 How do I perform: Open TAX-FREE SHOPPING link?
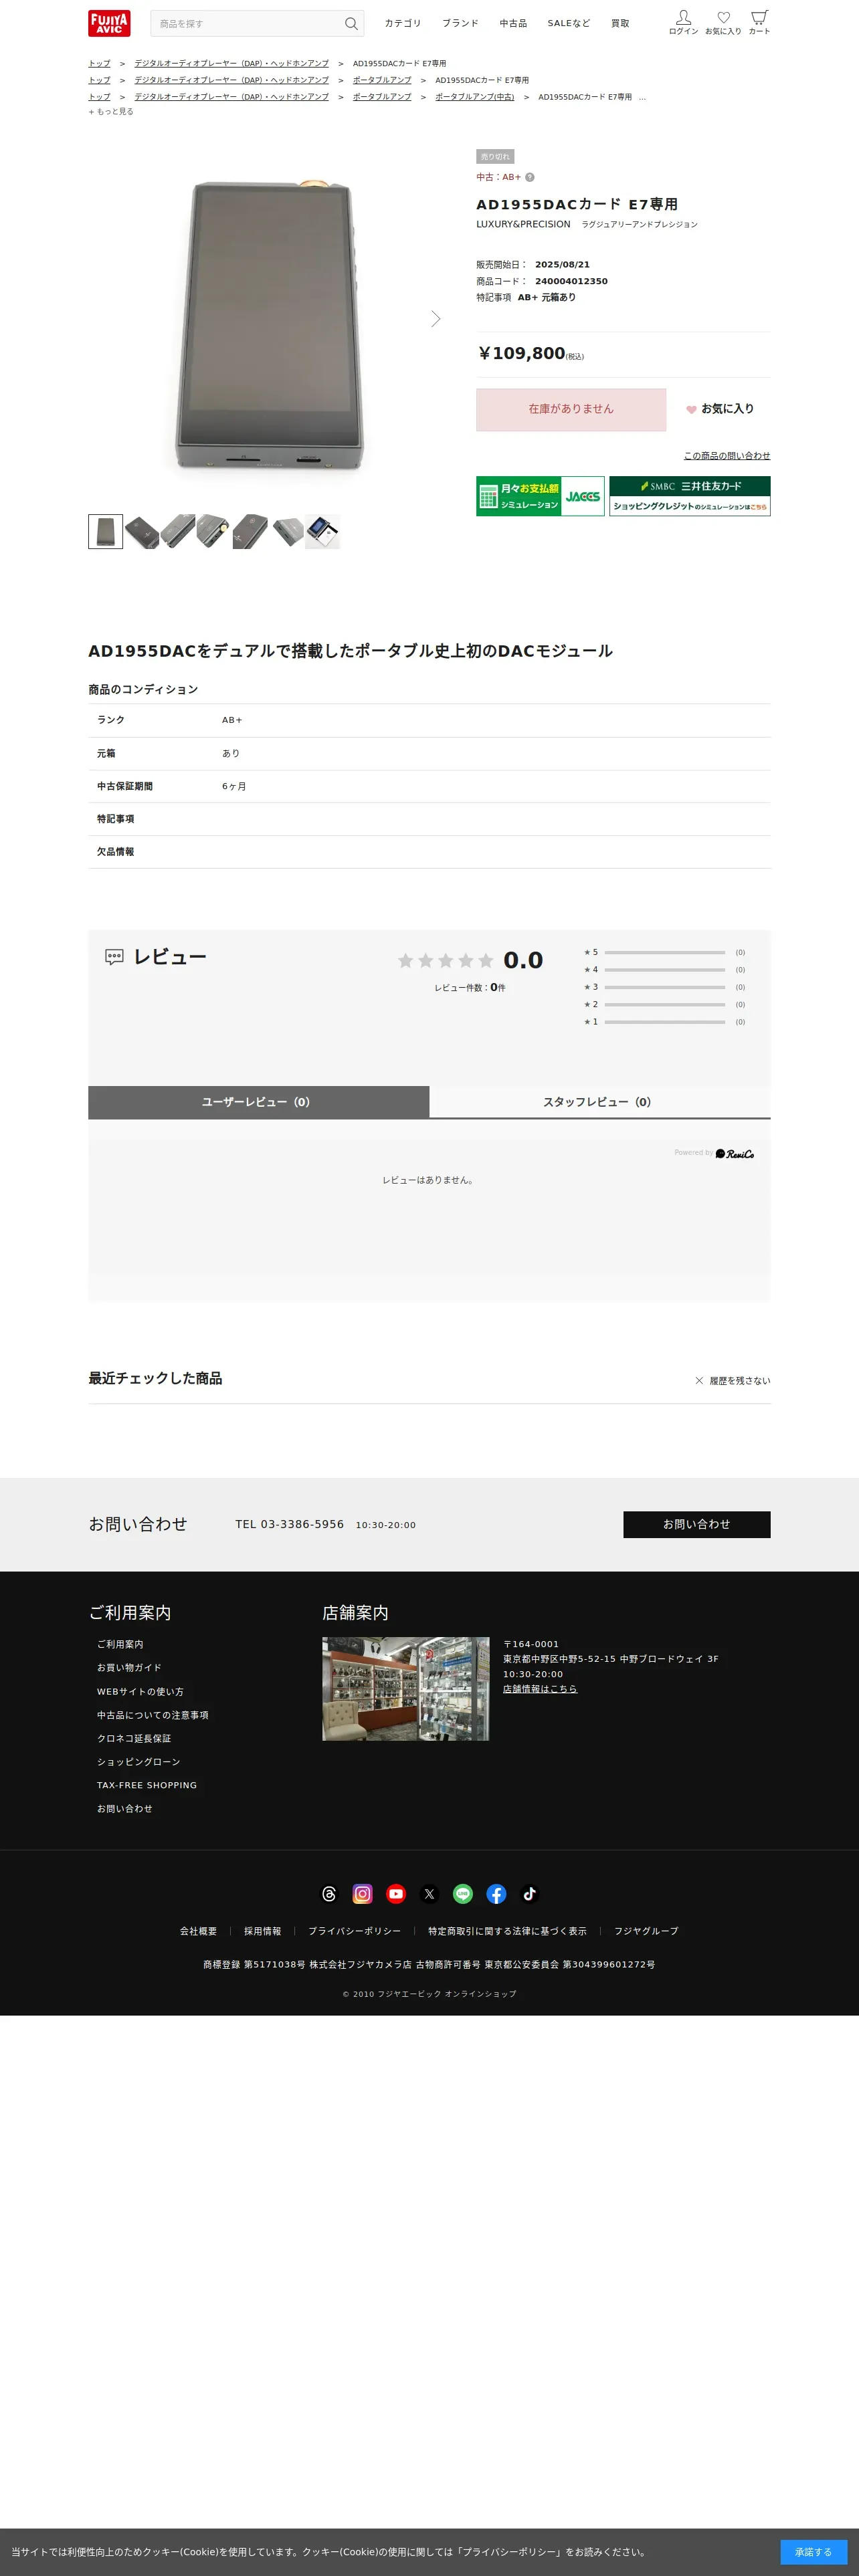(x=147, y=1785)
